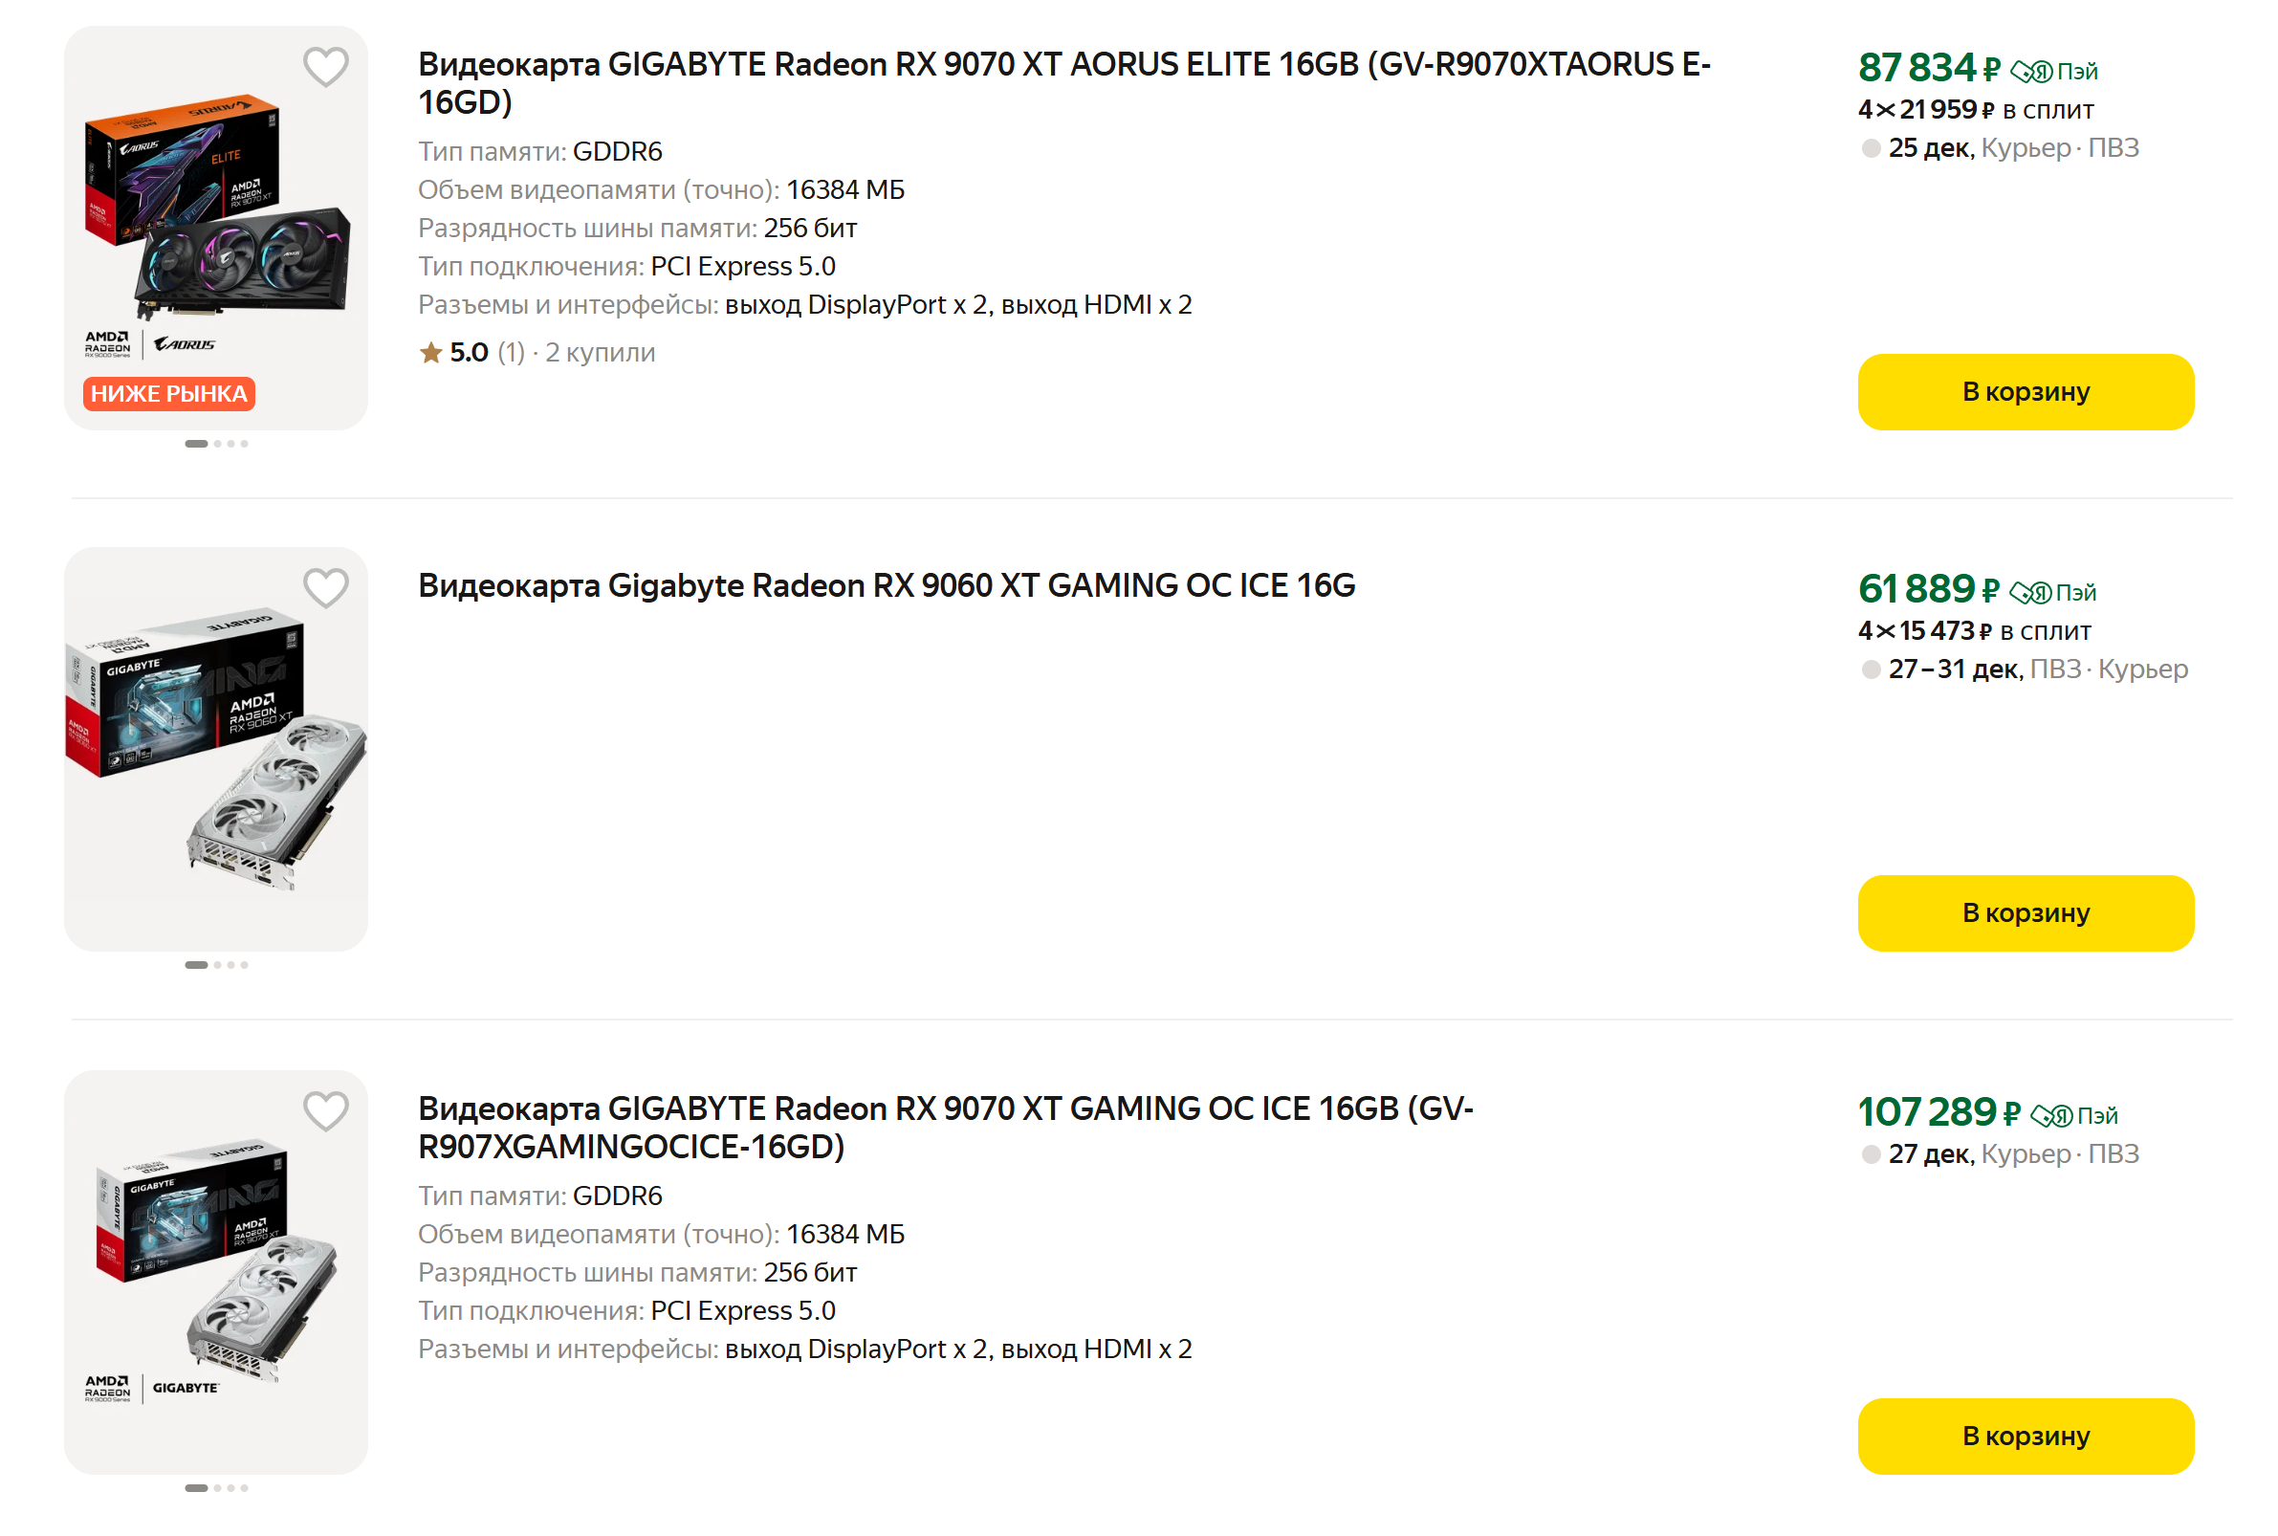Add RX 9070 XT AORUS ELITE to cart

pos(2025,392)
